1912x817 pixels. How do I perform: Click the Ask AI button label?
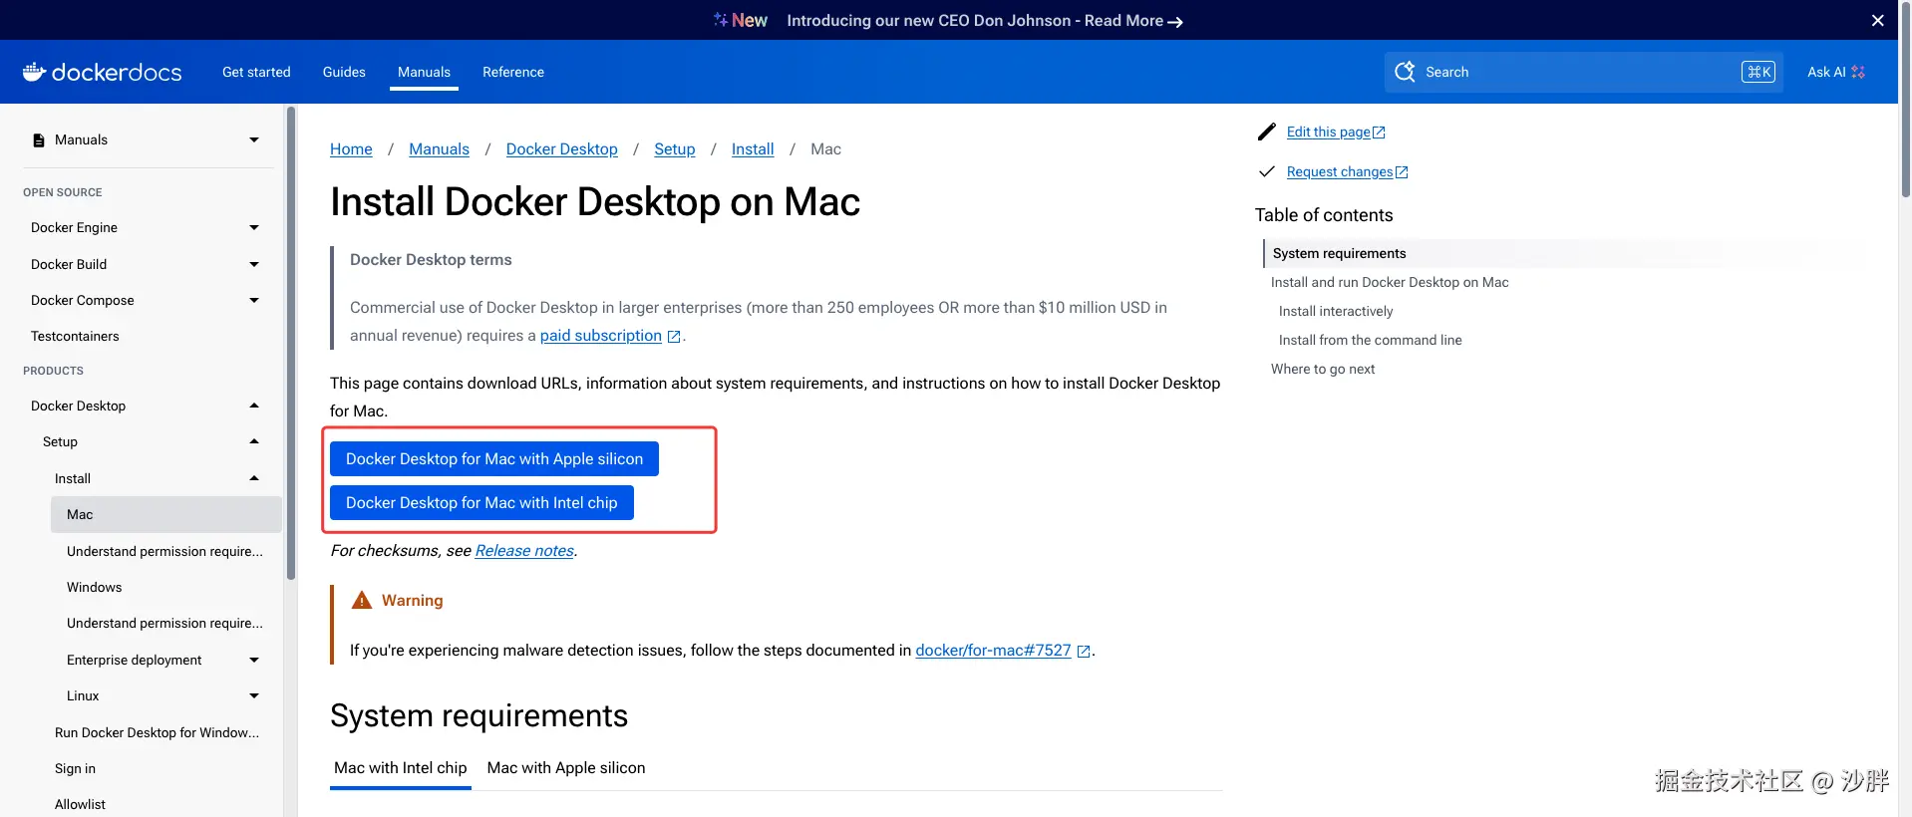(1826, 72)
